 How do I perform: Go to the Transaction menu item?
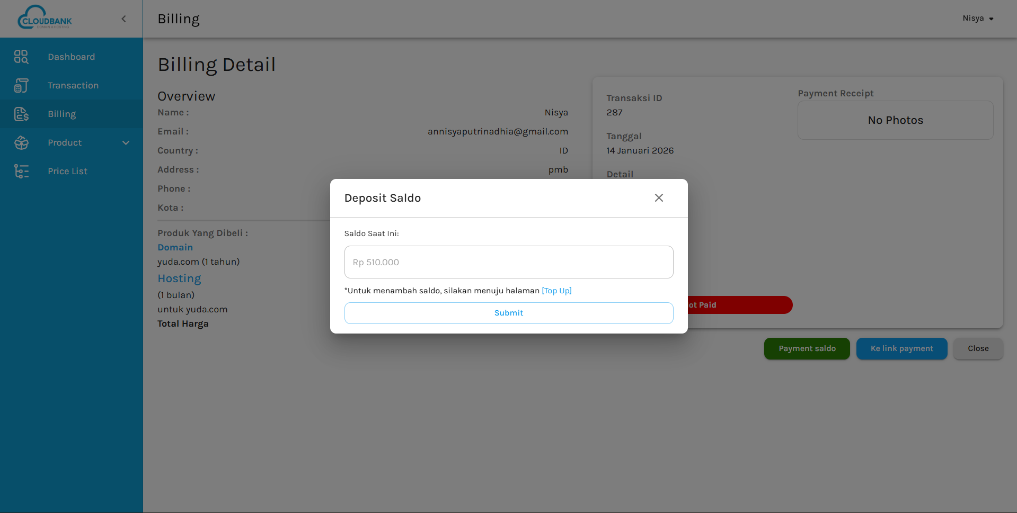(x=73, y=85)
